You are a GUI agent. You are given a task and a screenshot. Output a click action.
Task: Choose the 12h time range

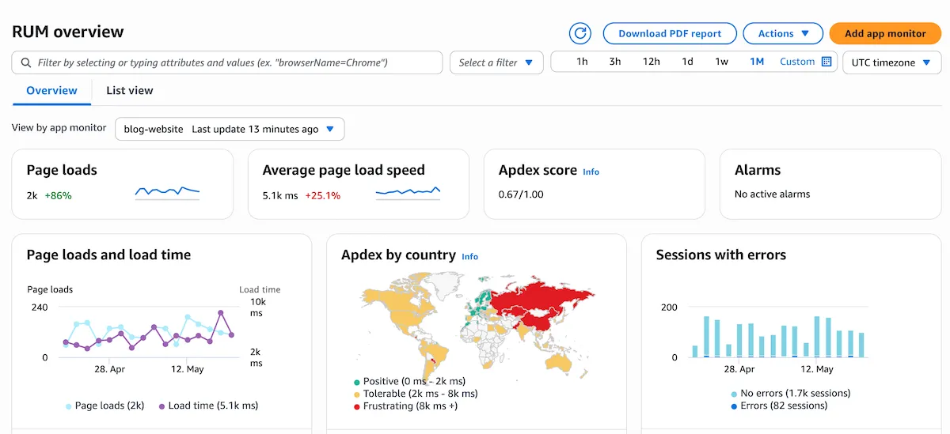651,62
